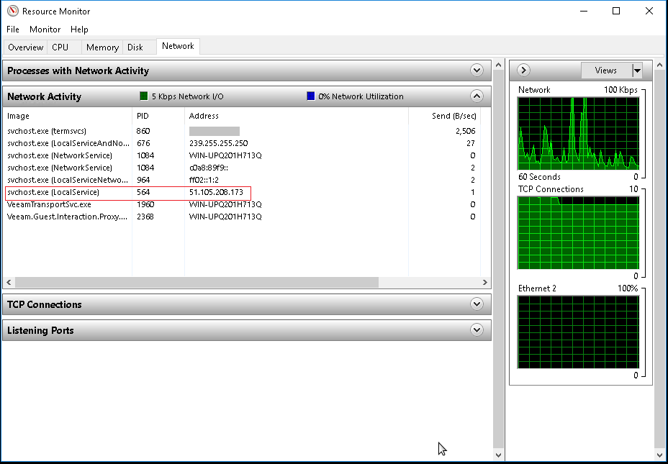668x464 pixels.
Task: Select the Network tab
Action: click(x=178, y=46)
